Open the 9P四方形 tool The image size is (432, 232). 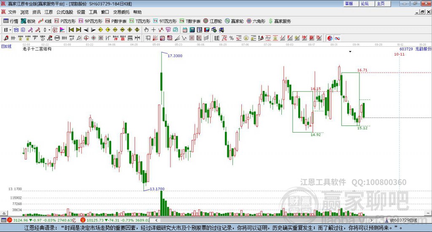tap(90, 21)
